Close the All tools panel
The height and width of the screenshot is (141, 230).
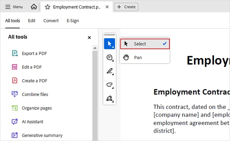click(x=89, y=37)
